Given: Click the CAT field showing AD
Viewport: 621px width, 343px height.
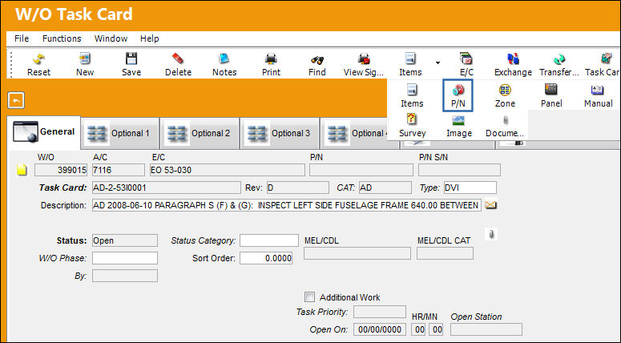Looking at the screenshot, I should coord(385,188).
